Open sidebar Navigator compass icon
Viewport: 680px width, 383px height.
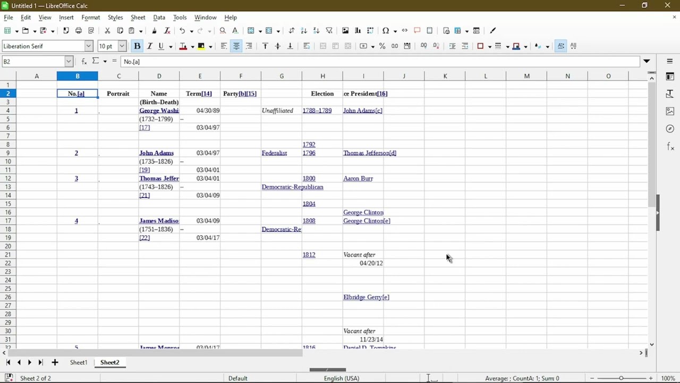(x=669, y=129)
